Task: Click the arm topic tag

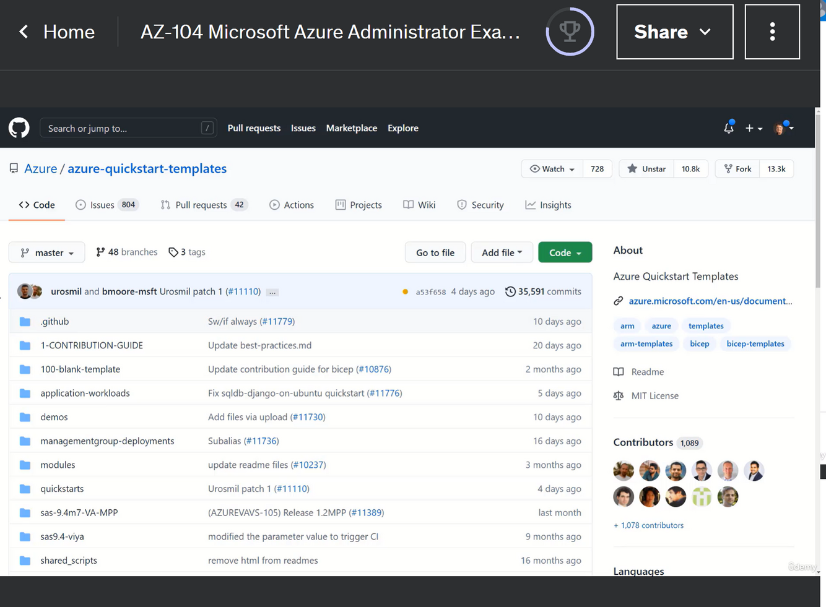Action: coord(627,325)
